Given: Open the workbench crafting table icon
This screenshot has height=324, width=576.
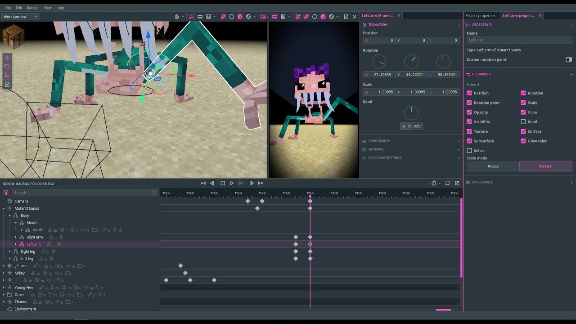Looking at the screenshot, I should coord(13,37).
